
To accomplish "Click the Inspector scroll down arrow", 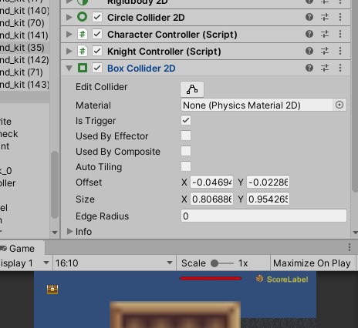I will point(355,233).
